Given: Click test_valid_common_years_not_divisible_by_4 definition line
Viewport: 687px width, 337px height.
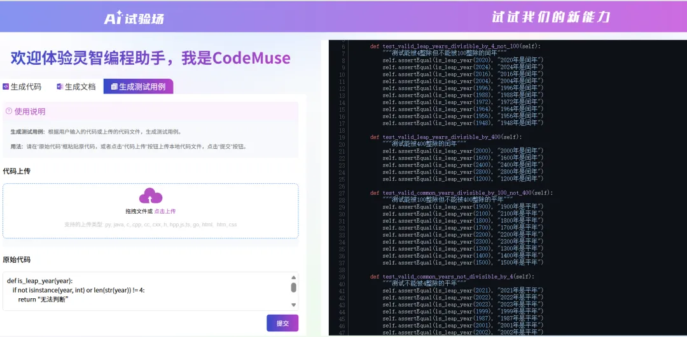Looking at the screenshot, I should point(453,277).
